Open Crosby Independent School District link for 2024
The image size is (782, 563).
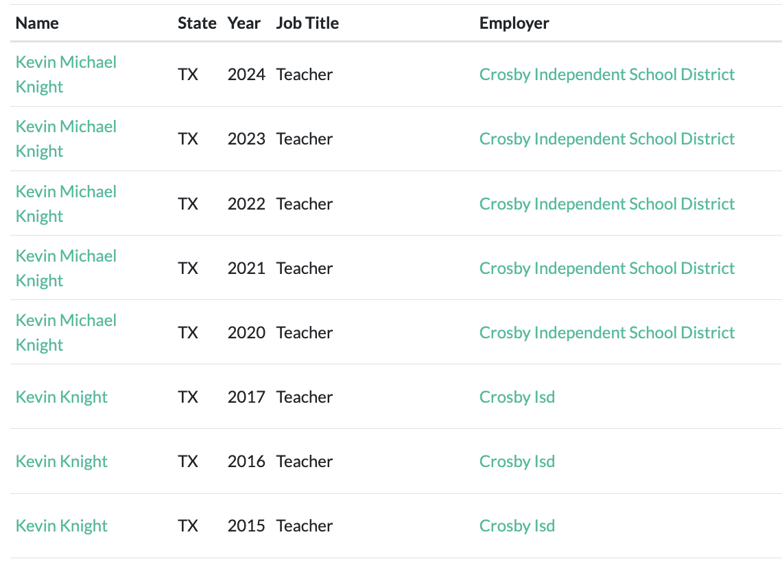coord(607,74)
